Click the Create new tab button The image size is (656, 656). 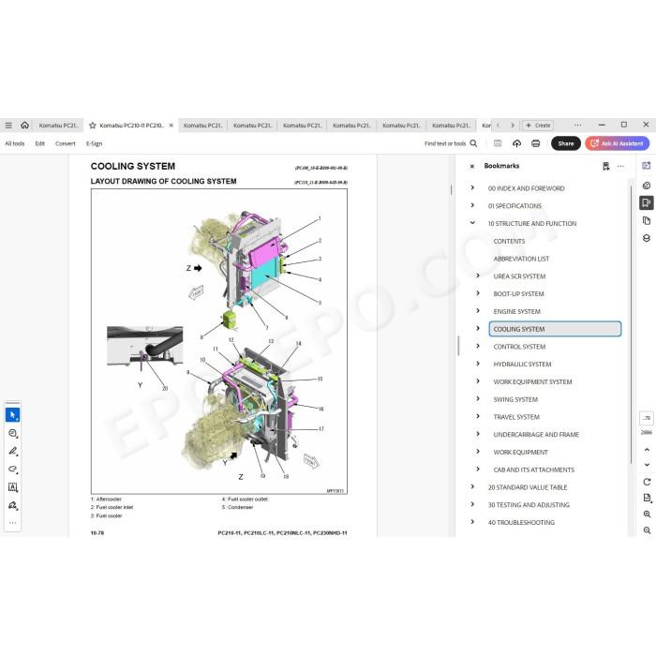coord(538,125)
